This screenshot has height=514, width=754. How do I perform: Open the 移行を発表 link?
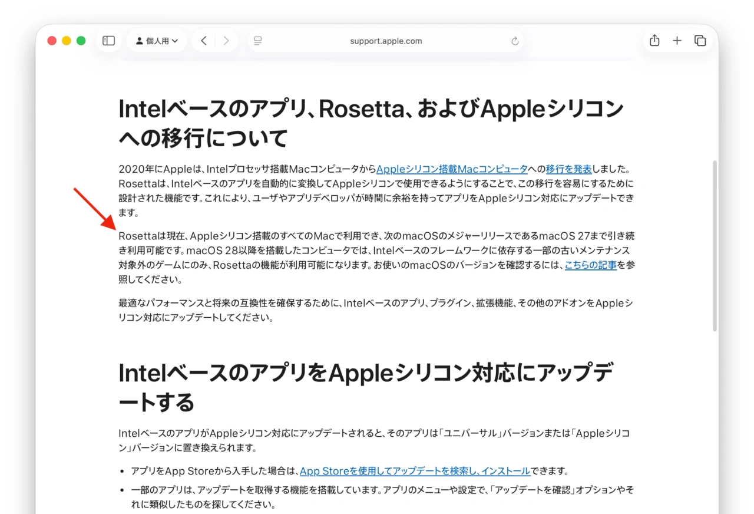(569, 169)
